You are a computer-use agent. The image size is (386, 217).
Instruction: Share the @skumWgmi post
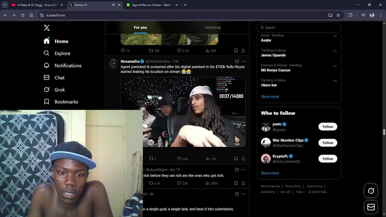[243, 183]
